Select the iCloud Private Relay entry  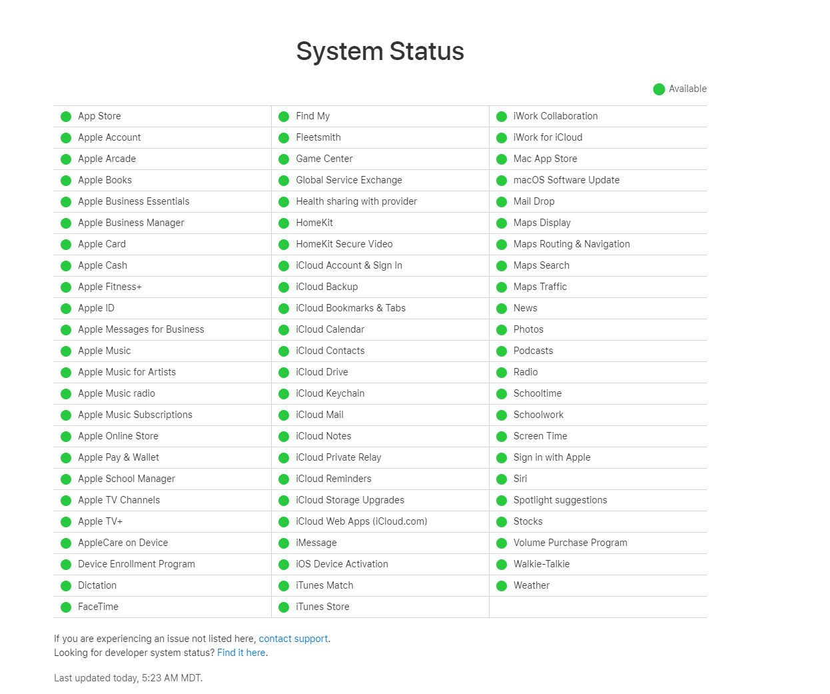(380, 457)
